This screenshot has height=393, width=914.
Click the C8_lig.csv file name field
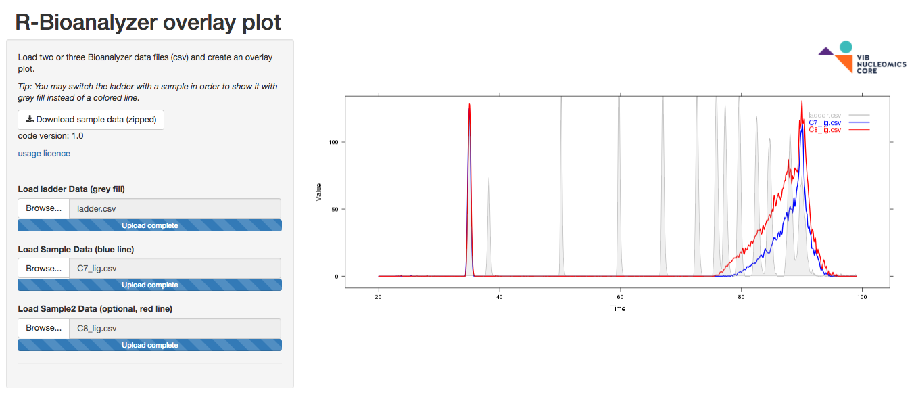click(175, 328)
